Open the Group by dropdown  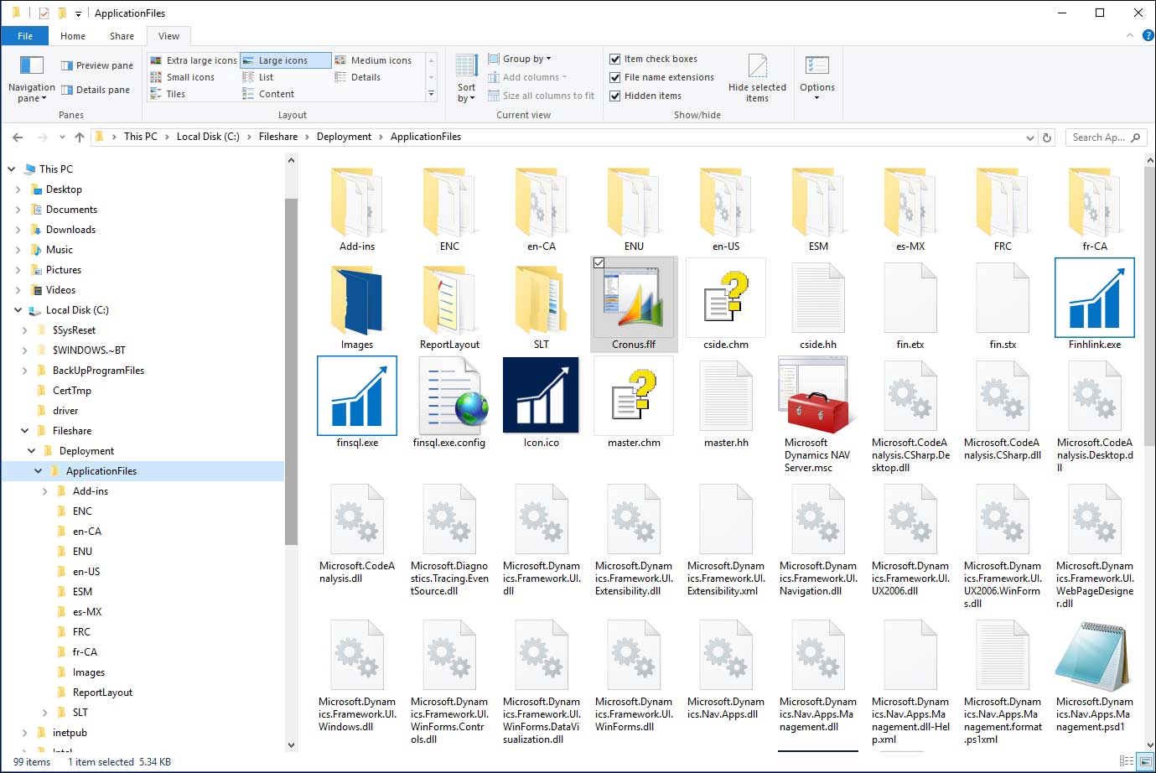click(x=526, y=59)
